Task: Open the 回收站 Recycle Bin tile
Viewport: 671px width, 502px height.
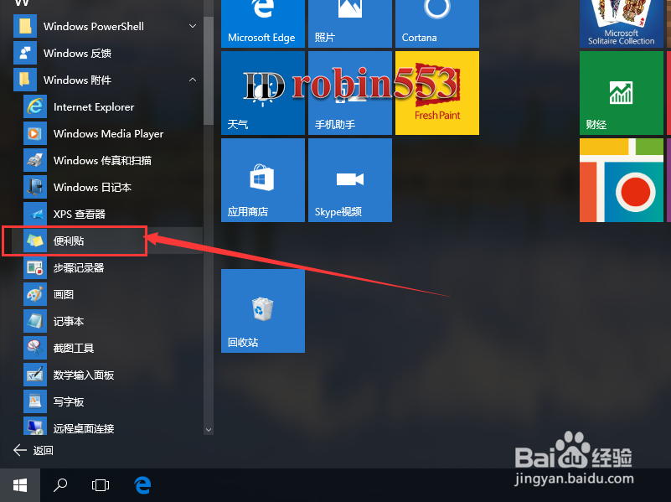Action: tap(262, 310)
